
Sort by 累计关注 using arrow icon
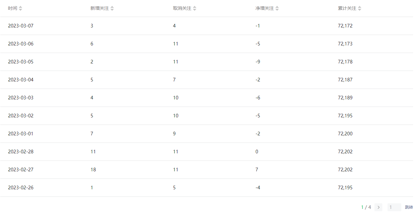tap(360, 8)
